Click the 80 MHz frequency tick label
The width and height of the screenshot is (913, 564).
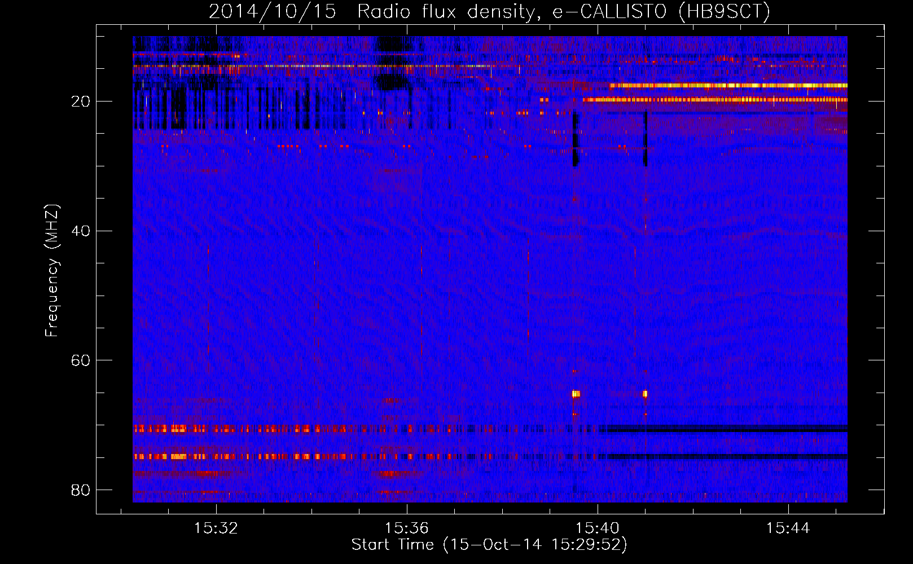(81, 490)
